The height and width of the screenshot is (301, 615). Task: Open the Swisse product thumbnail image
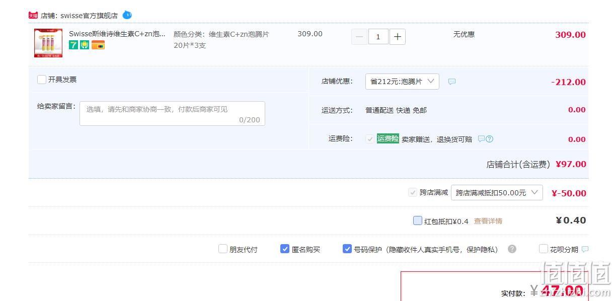pyautogui.click(x=48, y=43)
